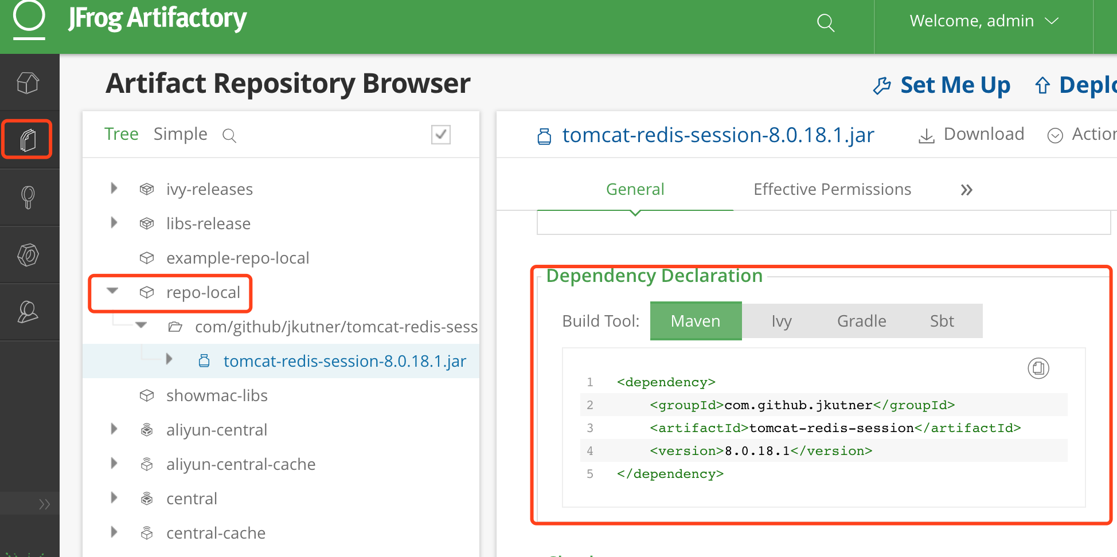
Task: Select the Gradle build tool
Action: 861,321
